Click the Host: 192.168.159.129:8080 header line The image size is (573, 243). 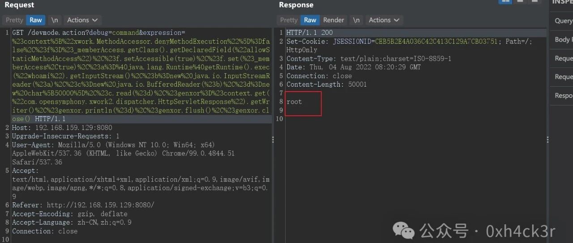pos(62,127)
